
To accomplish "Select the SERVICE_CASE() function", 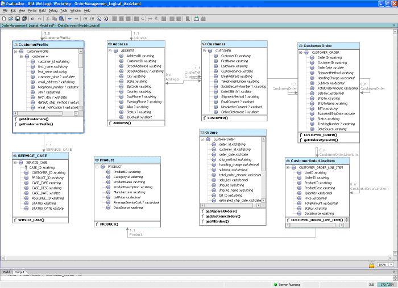I will [31, 220].
